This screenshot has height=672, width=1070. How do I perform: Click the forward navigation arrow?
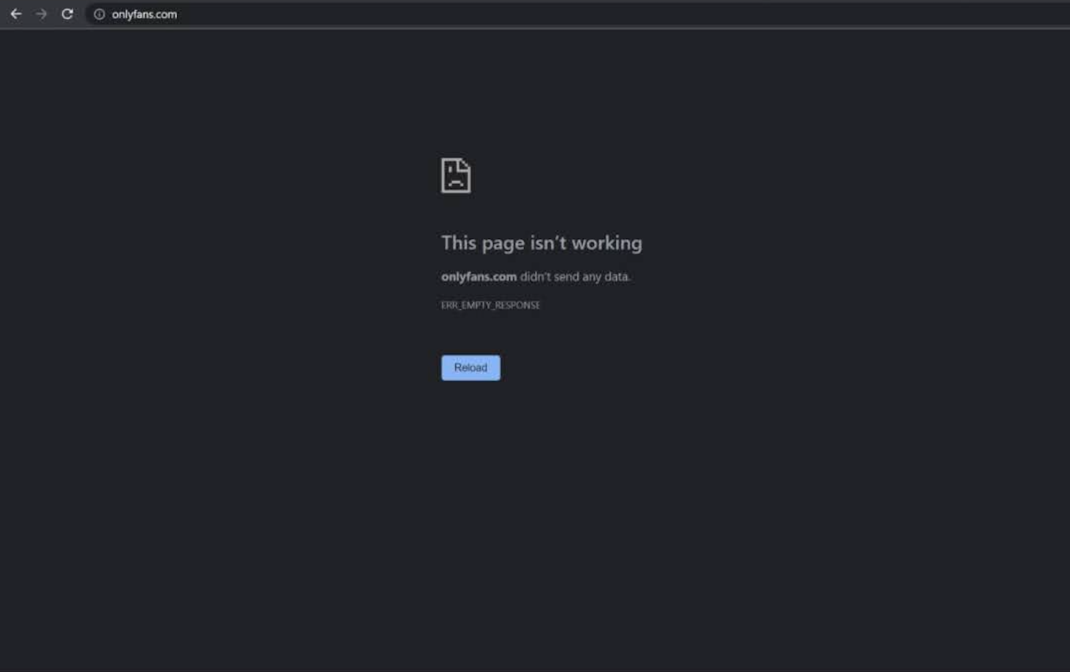coord(41,14)
